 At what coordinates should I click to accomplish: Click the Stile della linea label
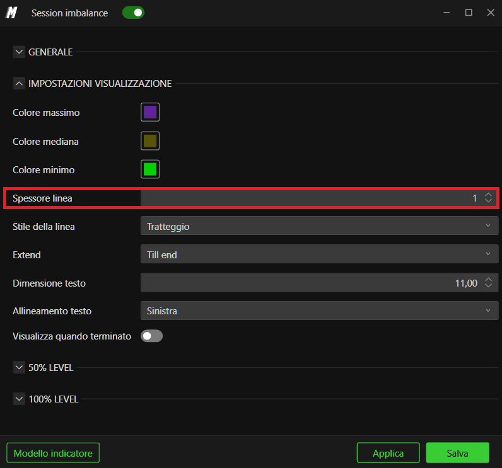[x=44, y=227]
